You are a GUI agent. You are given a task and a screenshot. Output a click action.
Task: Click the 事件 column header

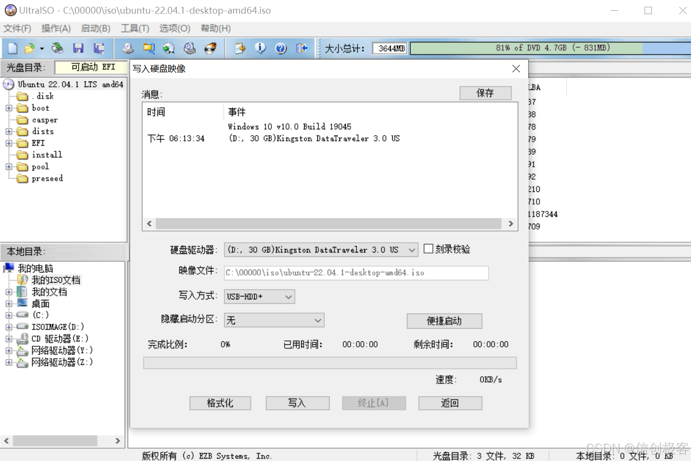237,112
